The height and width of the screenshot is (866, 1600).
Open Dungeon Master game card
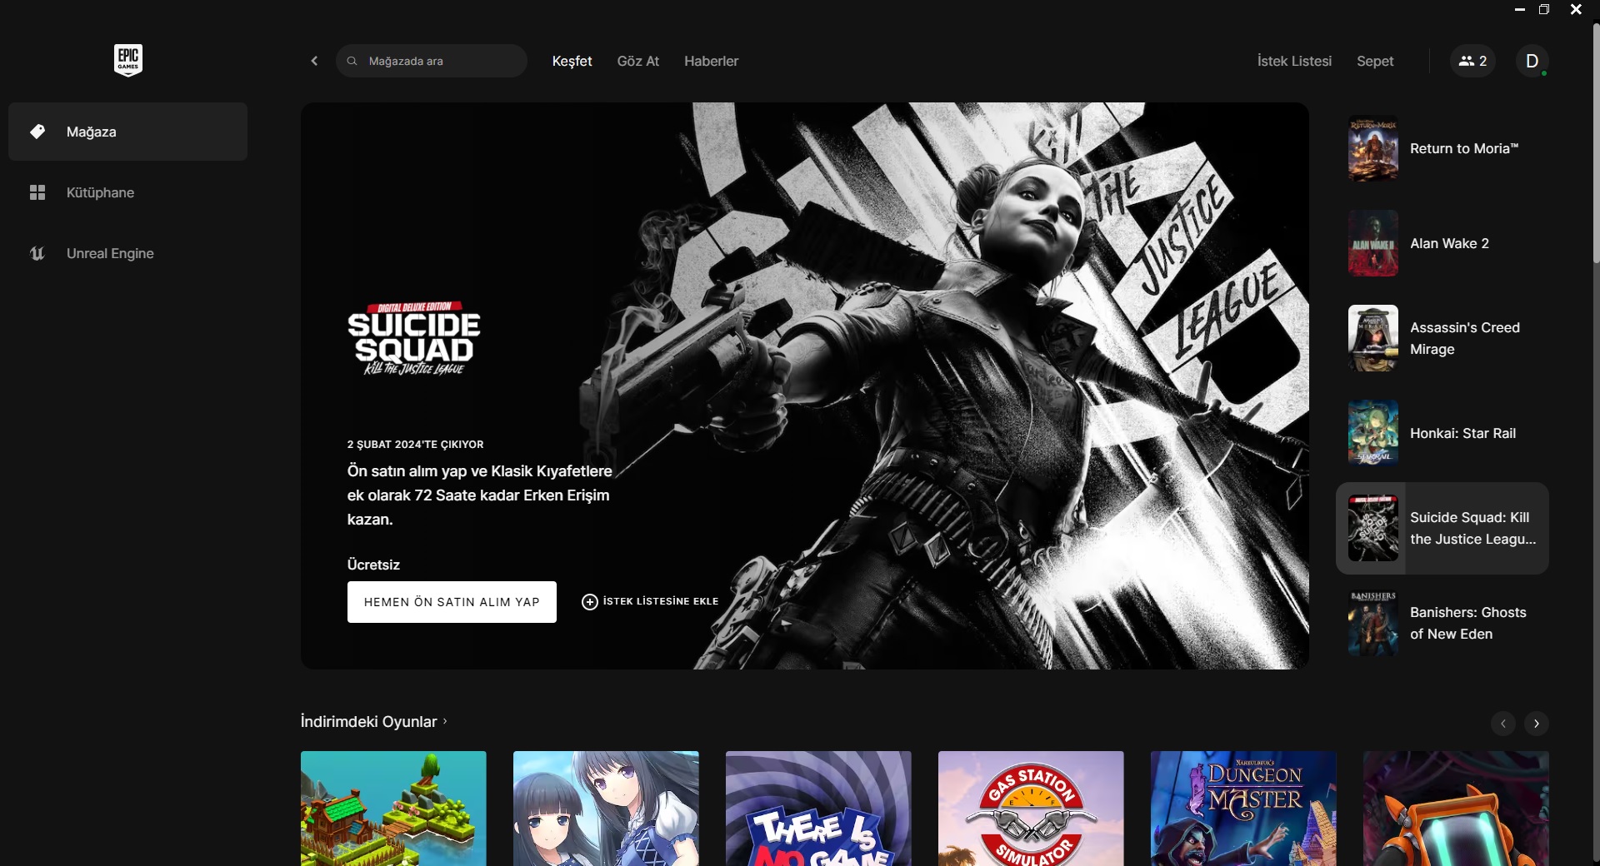click(x=1243, y=809)
